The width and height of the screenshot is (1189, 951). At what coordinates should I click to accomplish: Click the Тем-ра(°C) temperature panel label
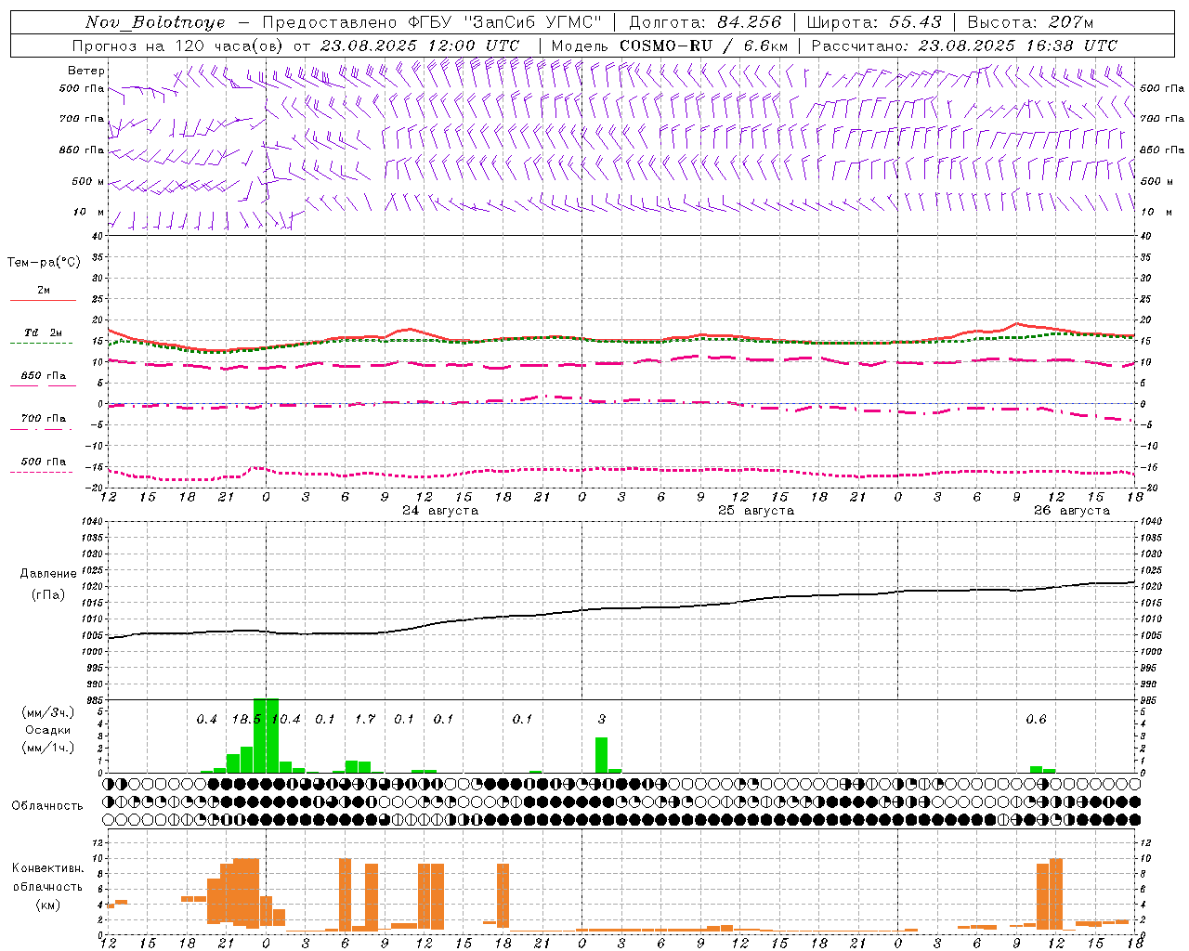click(44, 263)
